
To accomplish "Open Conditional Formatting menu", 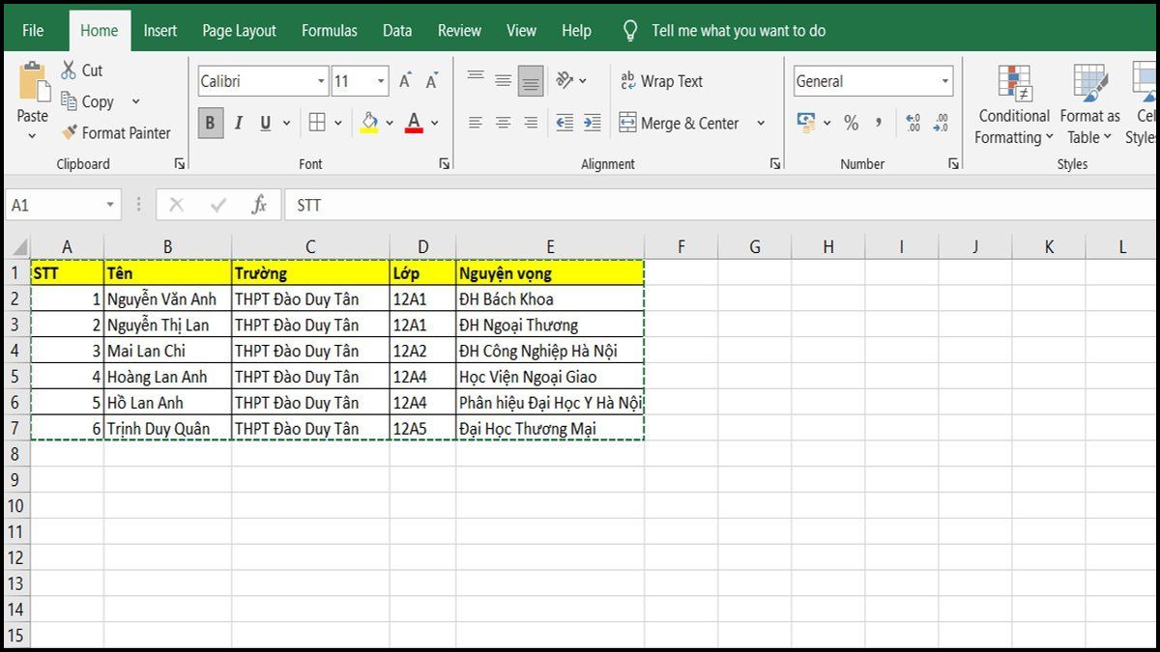I will click(x=1013, y=106).
